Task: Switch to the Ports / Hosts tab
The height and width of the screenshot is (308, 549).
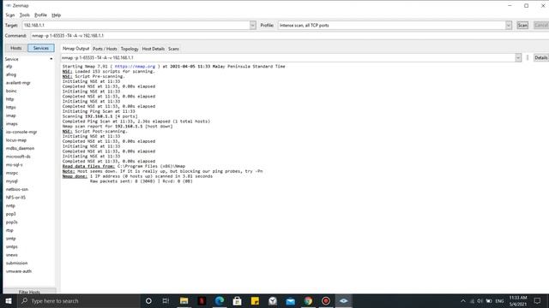Action: pos(105,49)
